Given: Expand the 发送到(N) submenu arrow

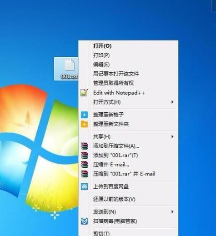Looking at the screenshot, I should (x=172, y=212).
